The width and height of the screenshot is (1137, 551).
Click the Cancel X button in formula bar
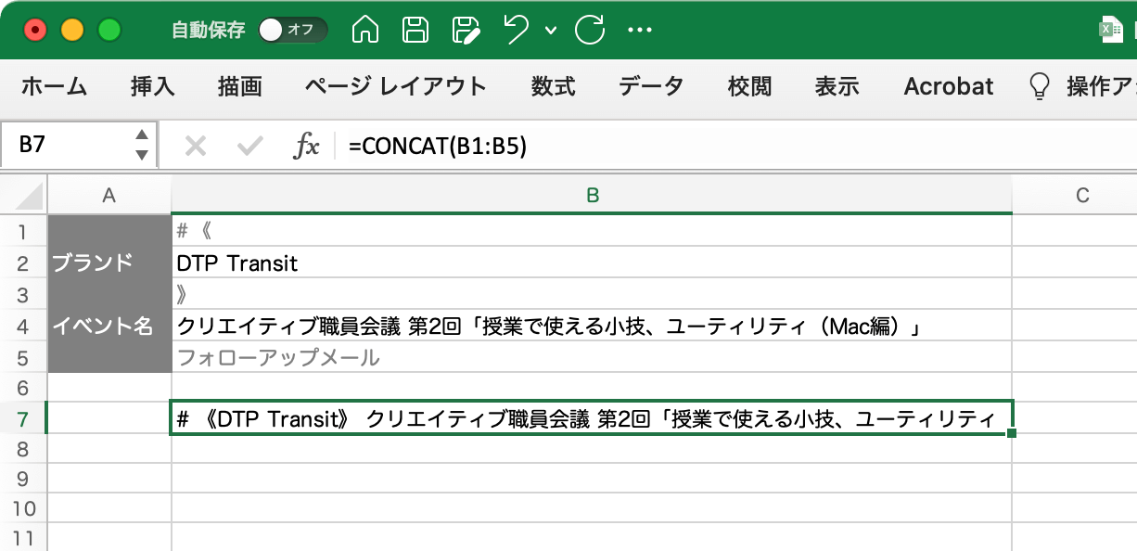tap(195, 146)
